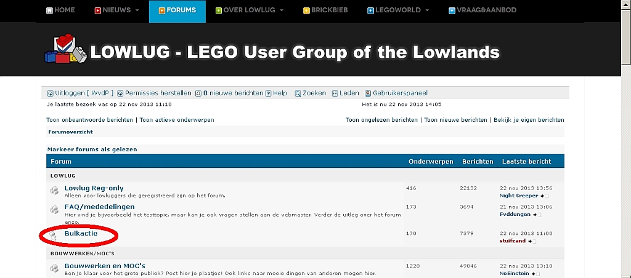This screenshot has width=631, height=278.
Task: Click the scrollbar up arrow
Action: 627,4
